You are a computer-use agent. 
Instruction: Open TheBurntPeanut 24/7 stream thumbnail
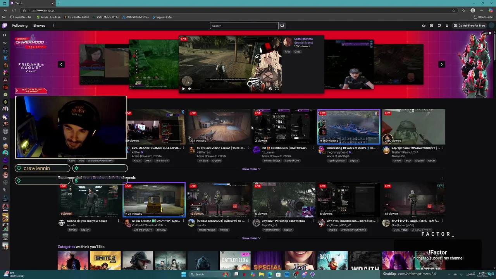(414, 127)
